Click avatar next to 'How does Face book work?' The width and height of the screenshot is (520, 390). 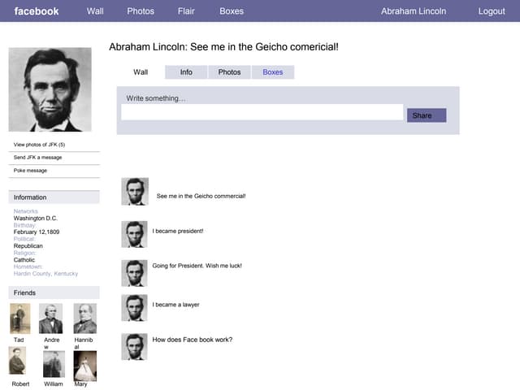[134, 346]
